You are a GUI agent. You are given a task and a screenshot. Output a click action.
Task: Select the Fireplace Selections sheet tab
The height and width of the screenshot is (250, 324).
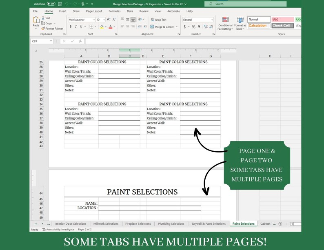pyautogui.click(x=138, y=223)
